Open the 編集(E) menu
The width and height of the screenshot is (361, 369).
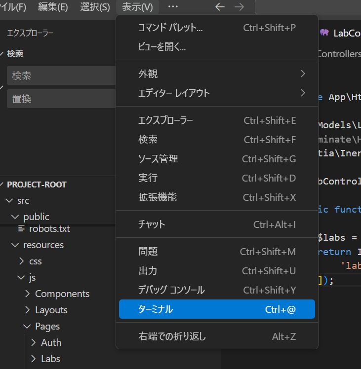(53, 7)
